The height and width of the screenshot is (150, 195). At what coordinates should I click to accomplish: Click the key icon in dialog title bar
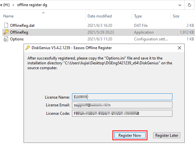click(x=28, y=48)
